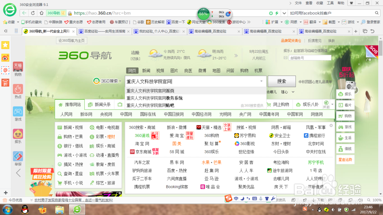Expand the 翻译 translate dropdown

pyautogui.click(x=319, y=22)
